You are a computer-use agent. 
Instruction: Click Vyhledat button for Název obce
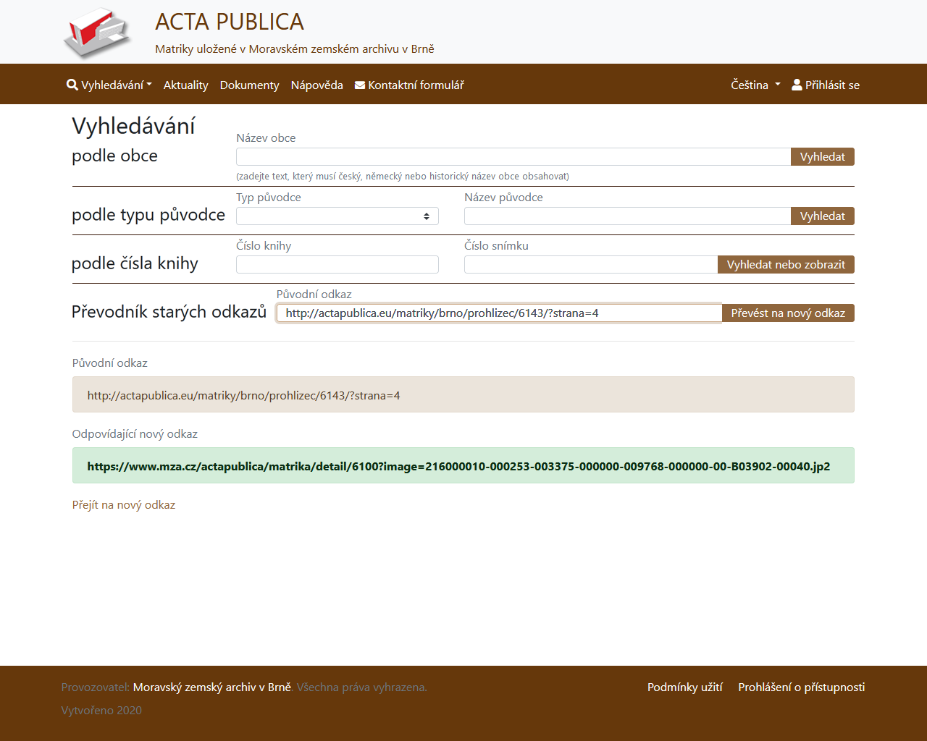tap(822, 157)
